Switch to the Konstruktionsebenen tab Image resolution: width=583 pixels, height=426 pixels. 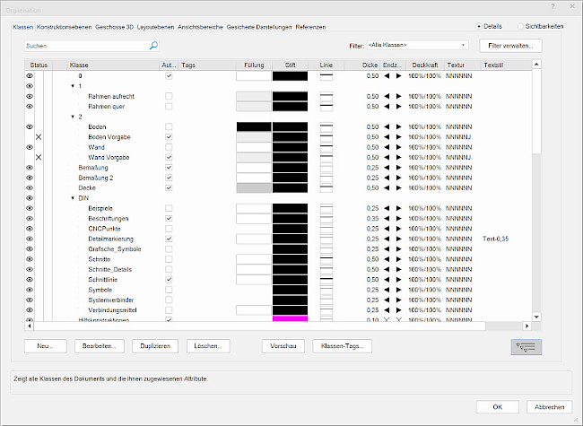[x=62, y=27]
